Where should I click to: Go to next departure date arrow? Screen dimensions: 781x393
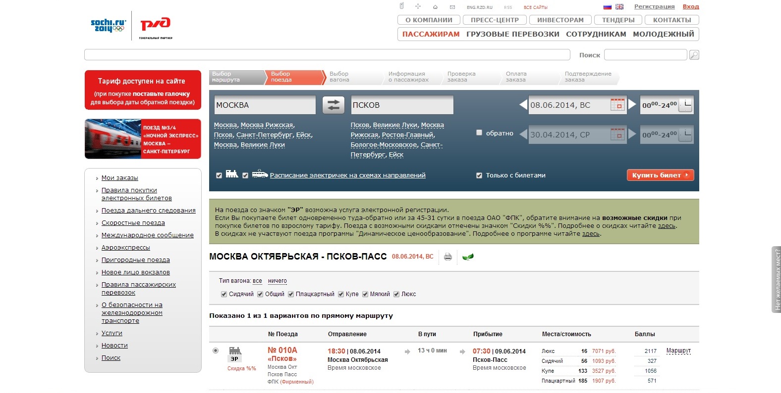(x=632, y=105)
